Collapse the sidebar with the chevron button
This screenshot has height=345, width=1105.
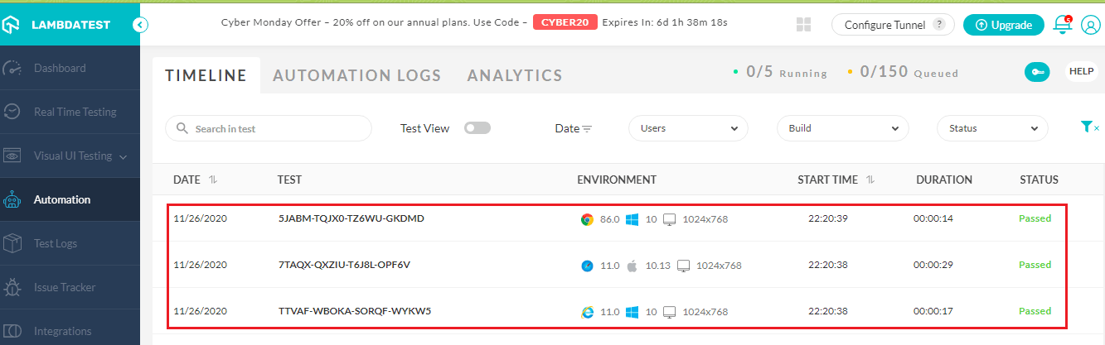140,25
